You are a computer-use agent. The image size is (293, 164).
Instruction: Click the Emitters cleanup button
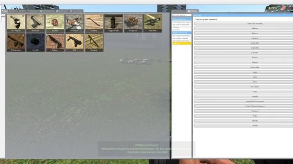click(244, 62)
